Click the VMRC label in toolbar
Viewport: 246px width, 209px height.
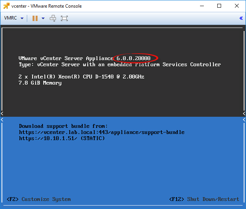[x=10, y=18]
